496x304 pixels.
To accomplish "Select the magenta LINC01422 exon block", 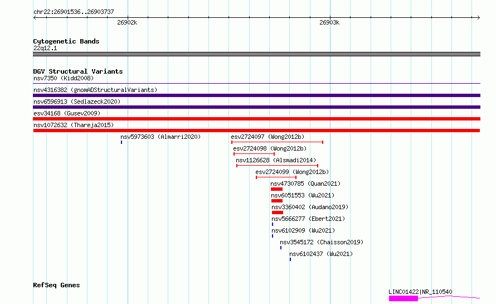I will (403, 298).
